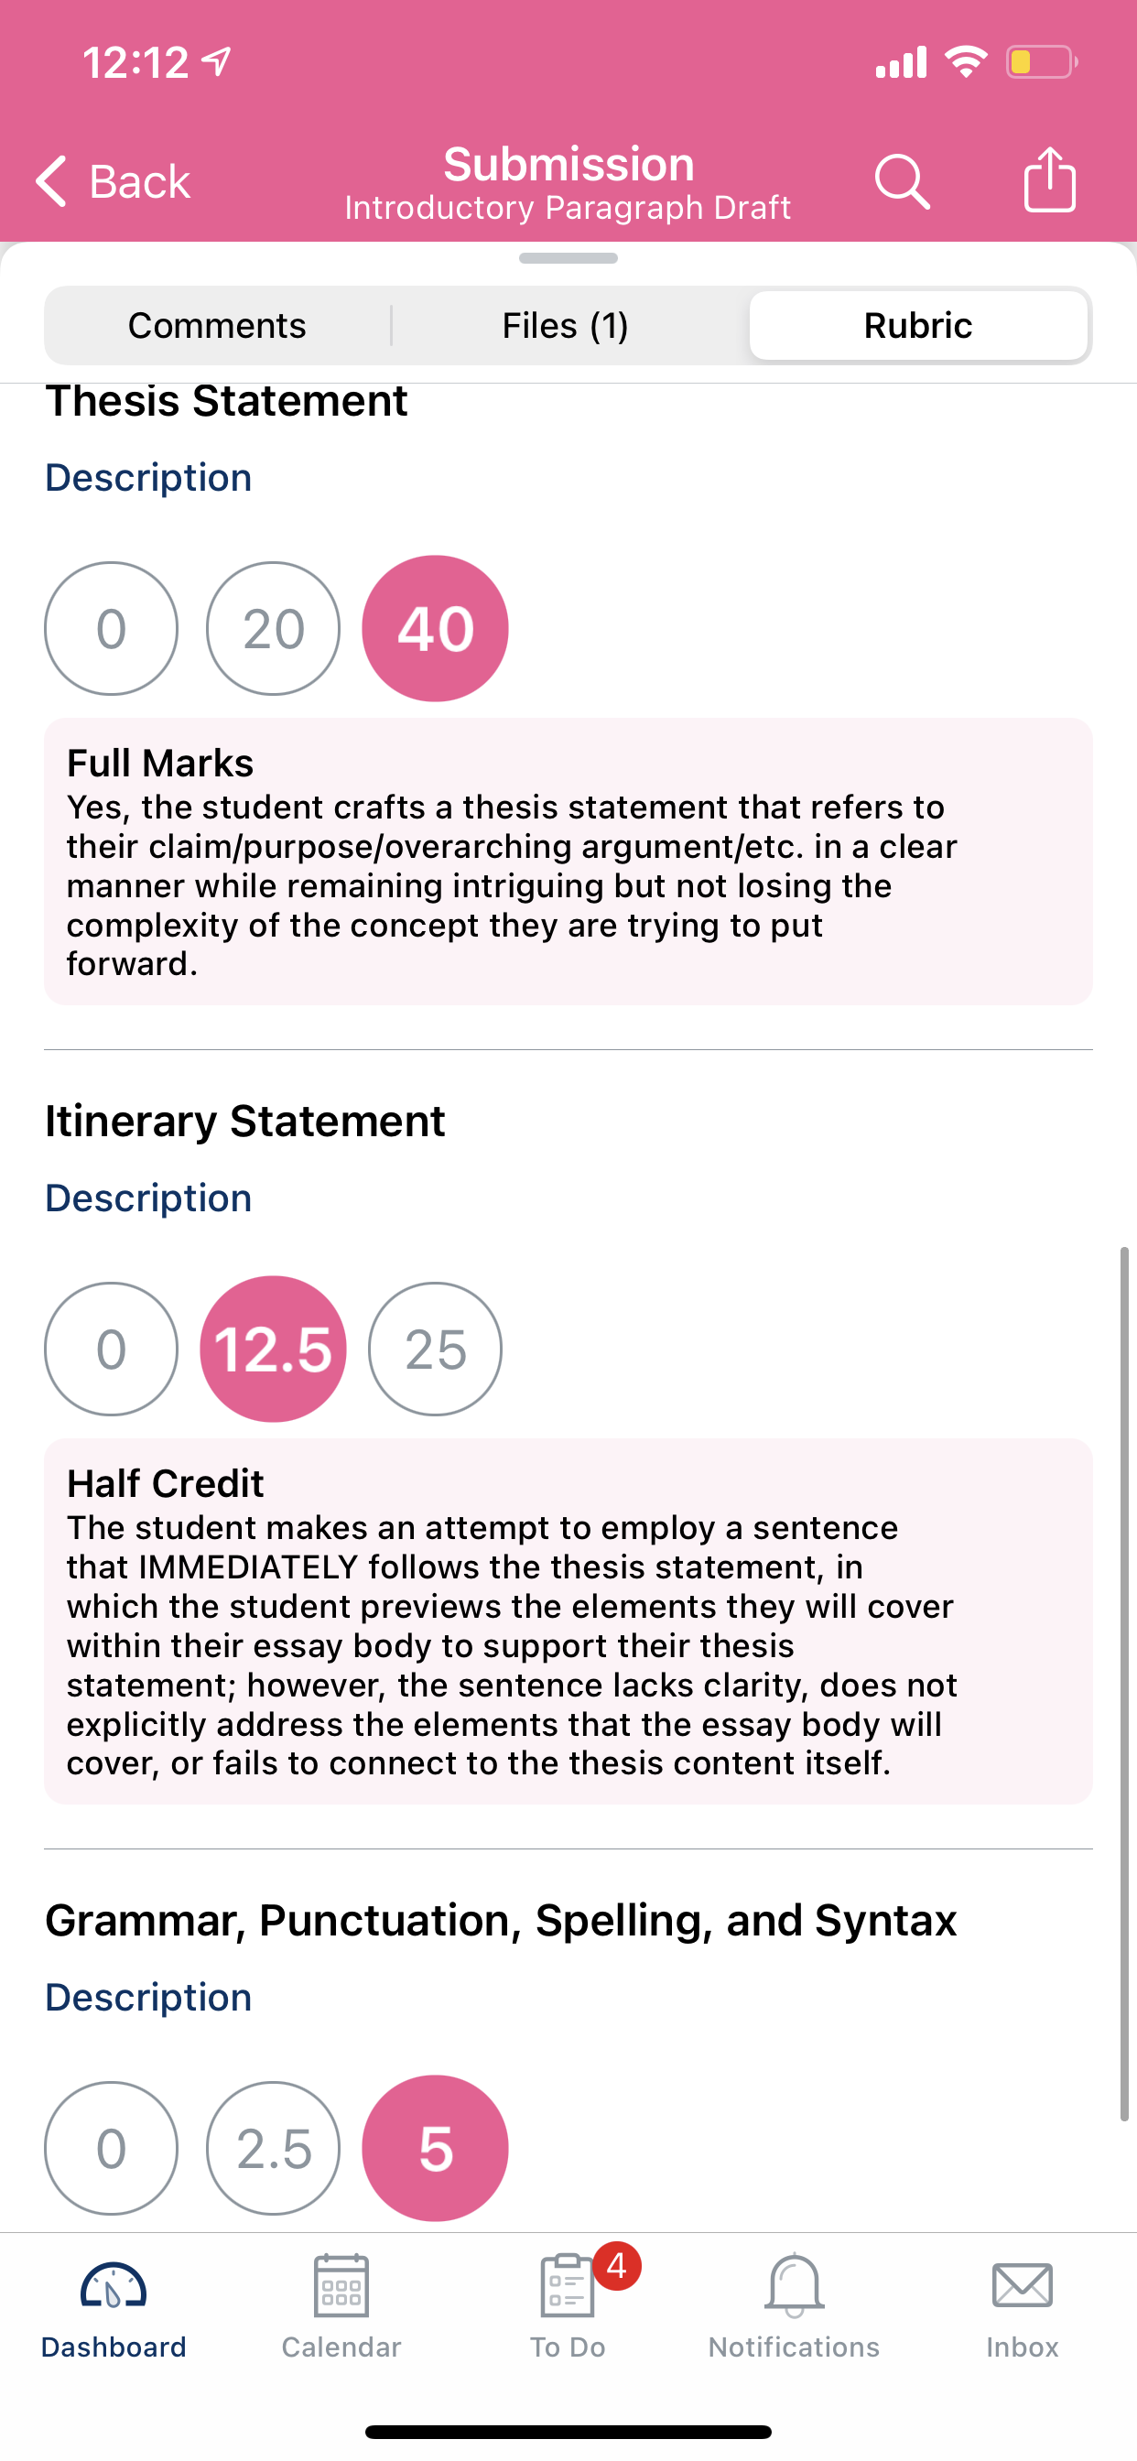Open the Inbox envelope icon
The width and height of the screenshot is (1137, 2461).
[1022, 2285]
